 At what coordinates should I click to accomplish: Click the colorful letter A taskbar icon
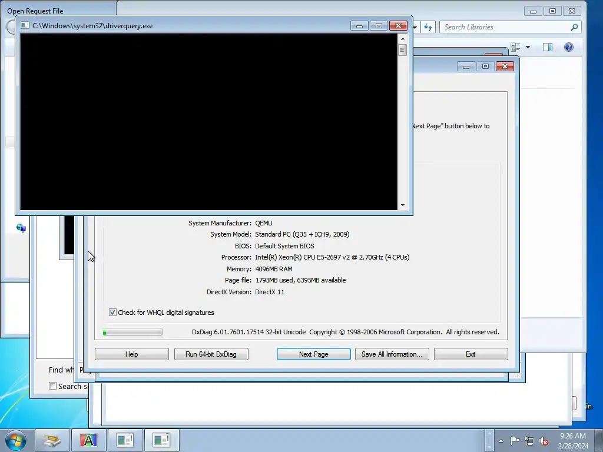(x=88, y=440)
